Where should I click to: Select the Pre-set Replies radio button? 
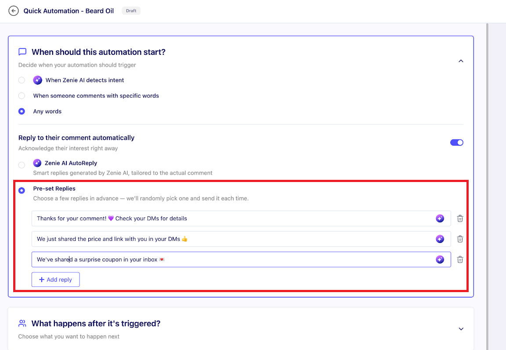pyautogui.click(x=22, y=191)
